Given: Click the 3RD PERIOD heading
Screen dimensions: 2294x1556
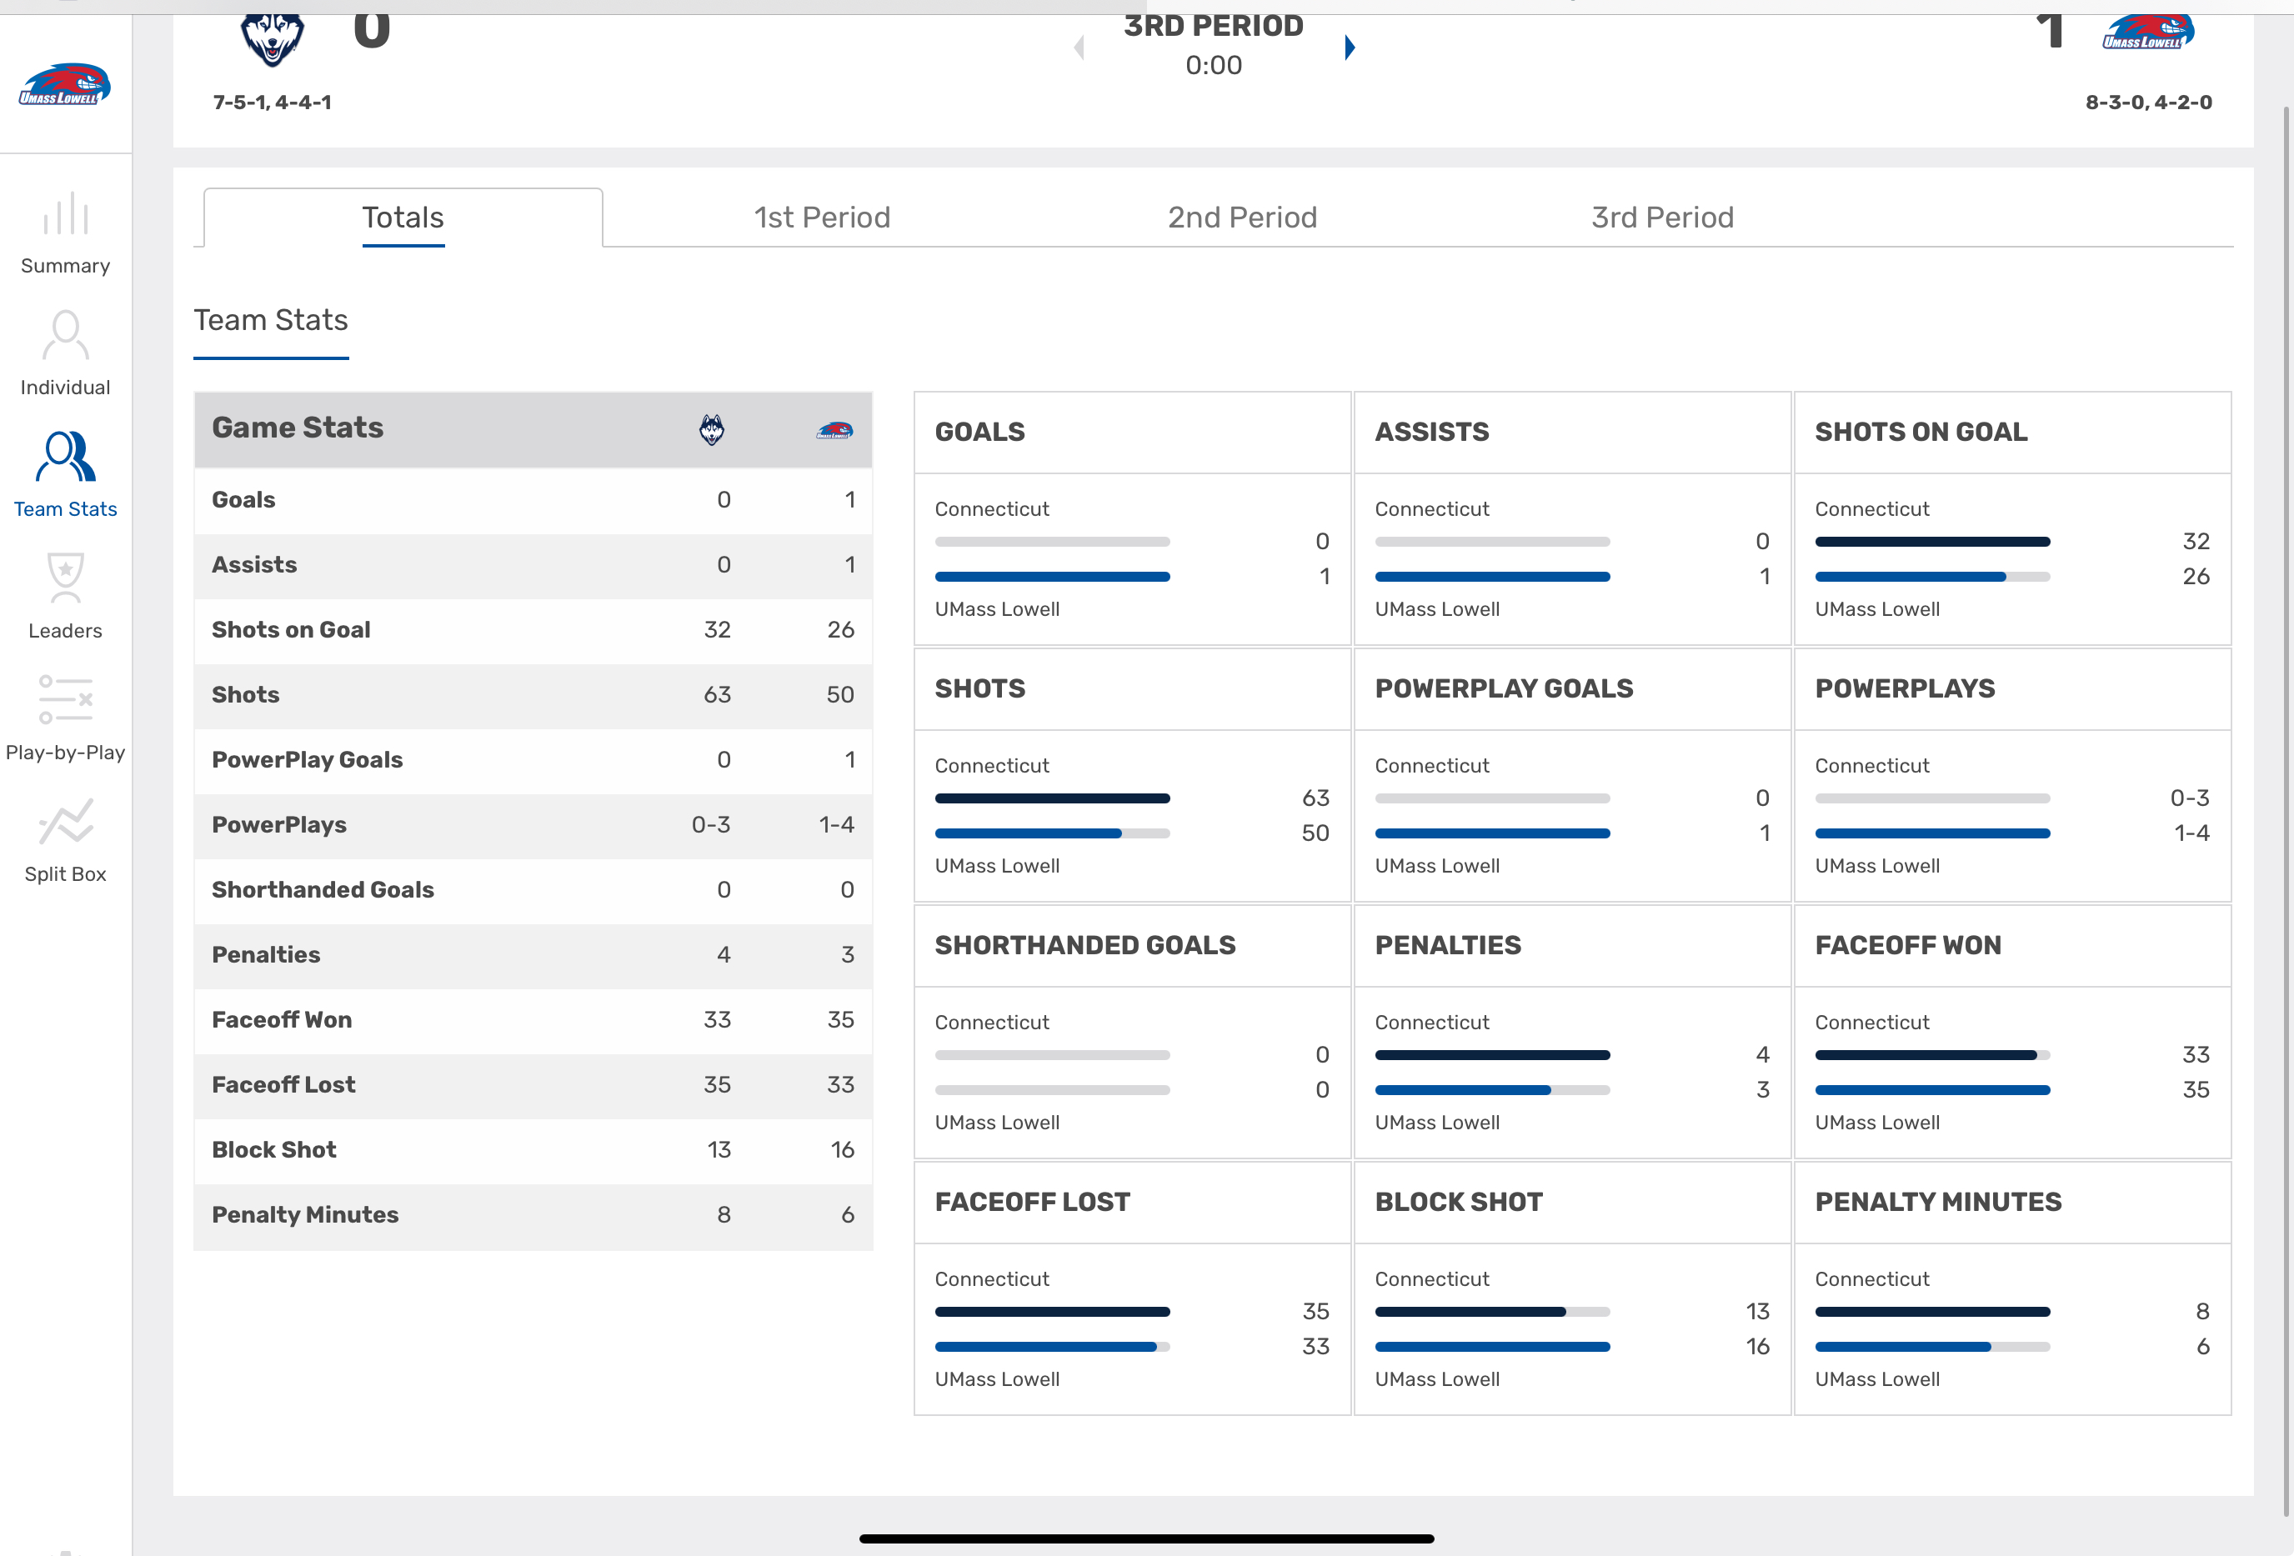Looking at the screenshot, I should 1213,26.
